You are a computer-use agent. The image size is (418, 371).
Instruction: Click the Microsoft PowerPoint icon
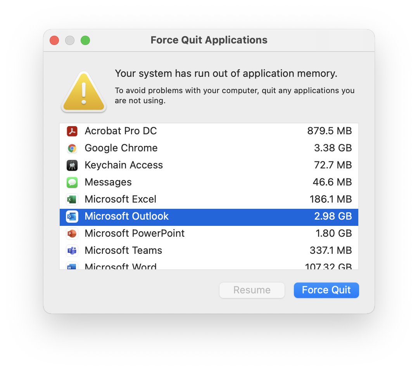pyautogui.click(x=72, y=234)
